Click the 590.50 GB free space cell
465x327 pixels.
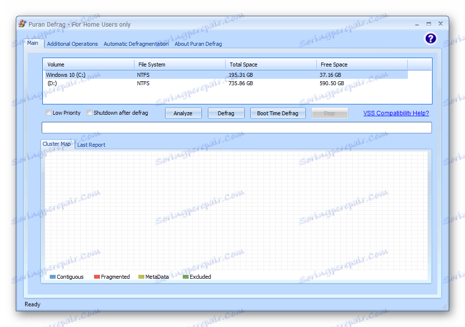pos(332,83)
